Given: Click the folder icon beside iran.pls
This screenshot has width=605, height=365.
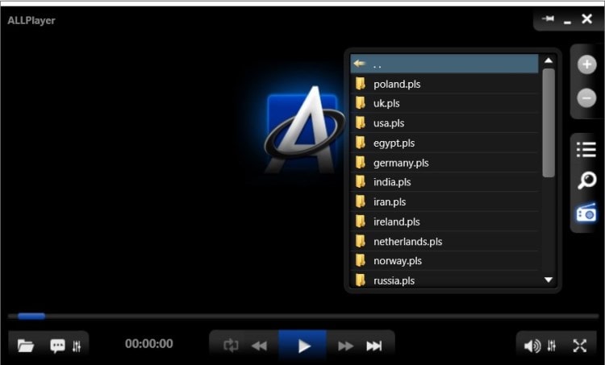Looking at the screenshot, I should tap(361, 201).
